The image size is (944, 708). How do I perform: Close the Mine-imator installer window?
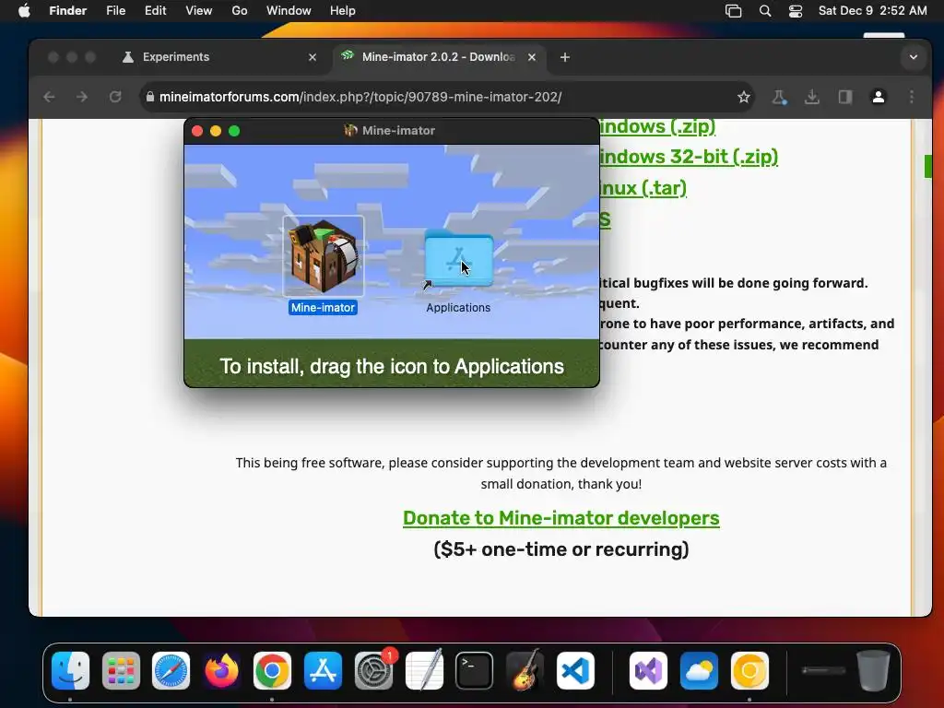click(x=197, y=131)
